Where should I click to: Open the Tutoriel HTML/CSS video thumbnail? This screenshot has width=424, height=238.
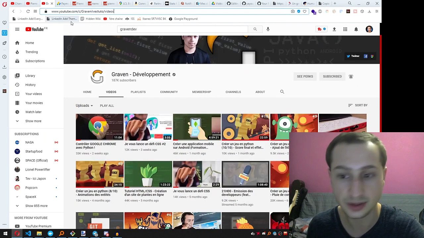pos(148,174)
